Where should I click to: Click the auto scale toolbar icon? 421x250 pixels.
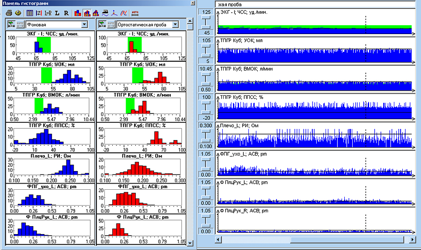pyautogui.click(x=135, y=13)
